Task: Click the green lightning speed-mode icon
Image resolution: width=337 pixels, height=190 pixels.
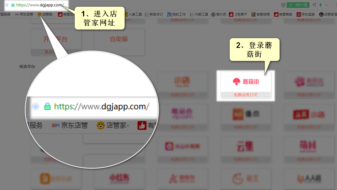Action: click(x=321, y=5)
